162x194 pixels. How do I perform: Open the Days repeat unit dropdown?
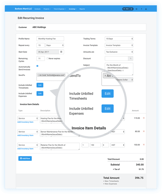pos(55,45)
